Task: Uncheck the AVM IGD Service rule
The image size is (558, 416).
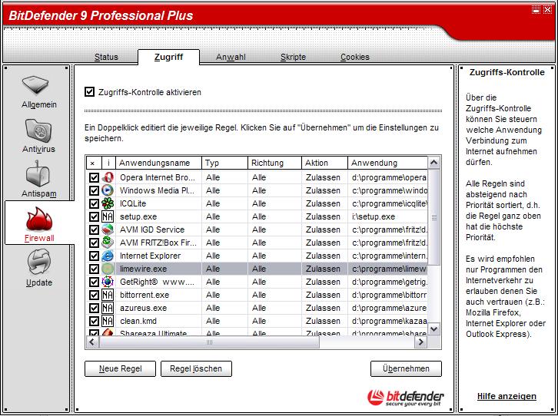Action: click(x=94, y=229)
